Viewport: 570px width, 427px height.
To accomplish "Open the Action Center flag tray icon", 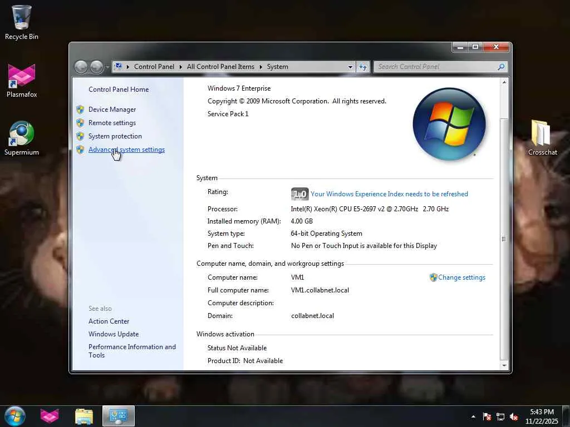I will [487, 416].
